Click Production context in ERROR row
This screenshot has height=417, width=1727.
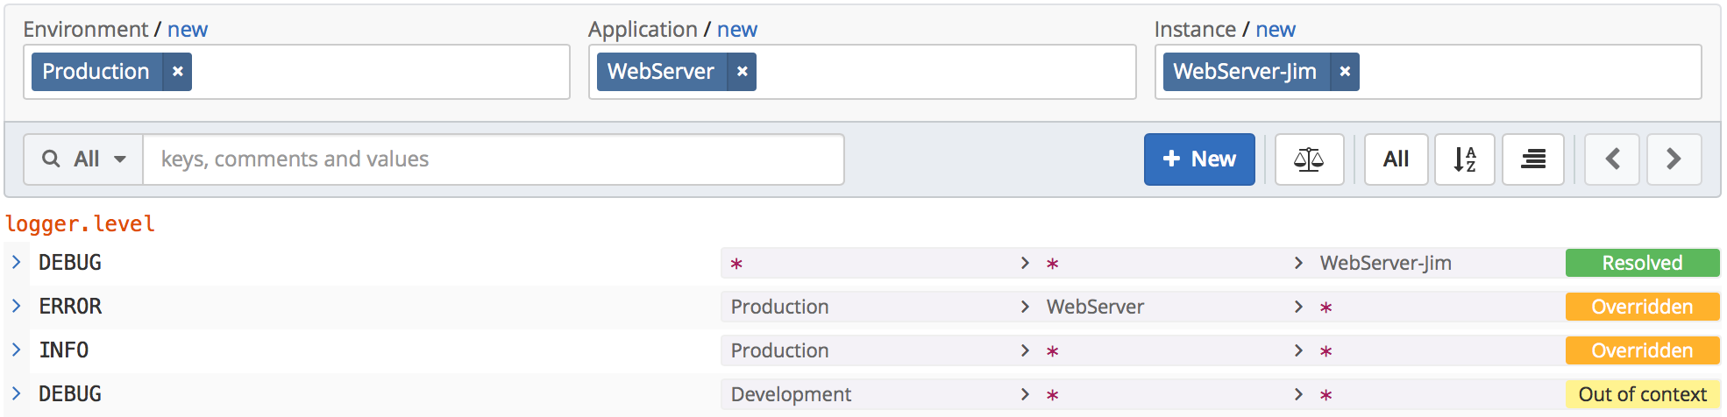coord(780,307)
